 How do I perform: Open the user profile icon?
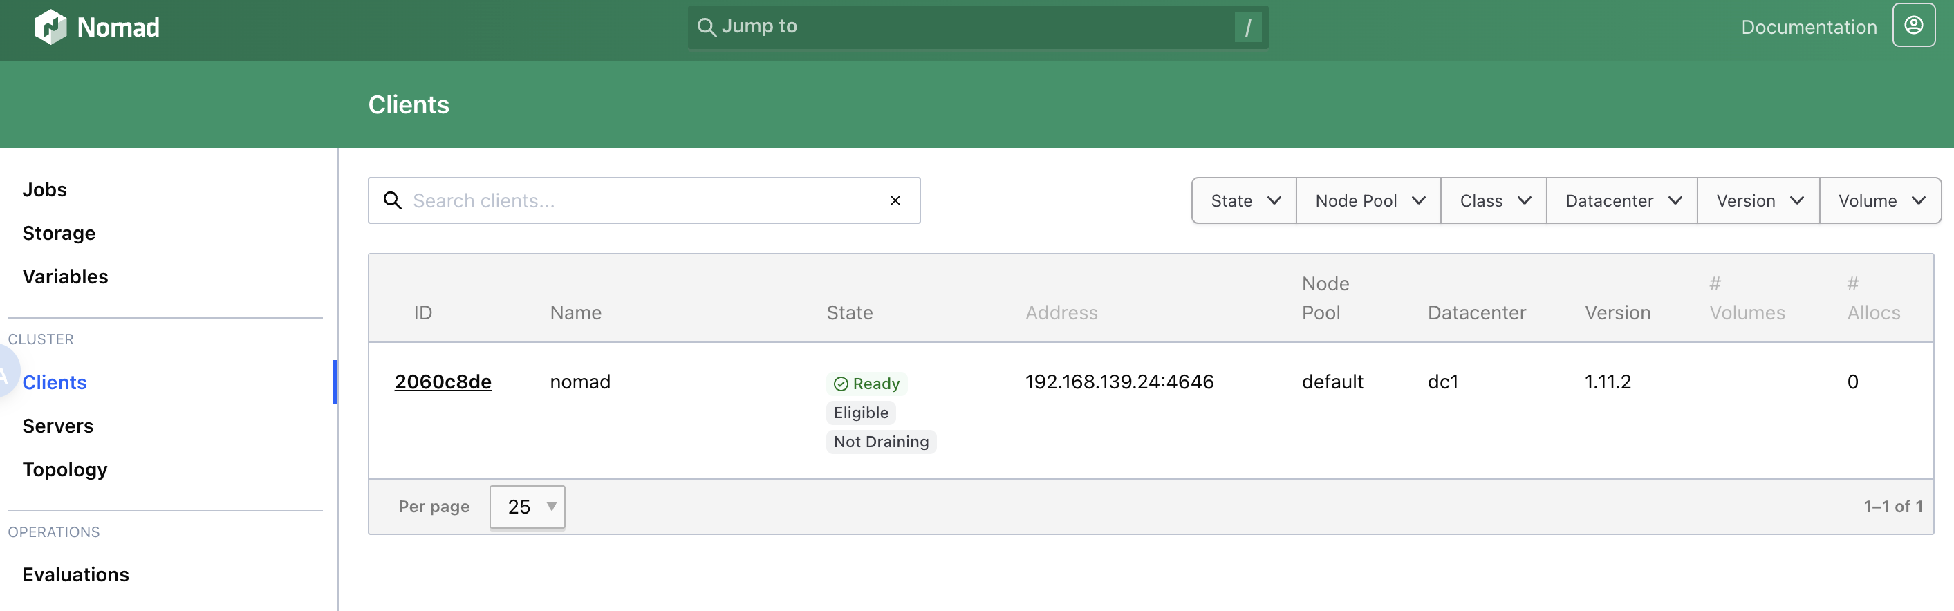click(1913, 26)
